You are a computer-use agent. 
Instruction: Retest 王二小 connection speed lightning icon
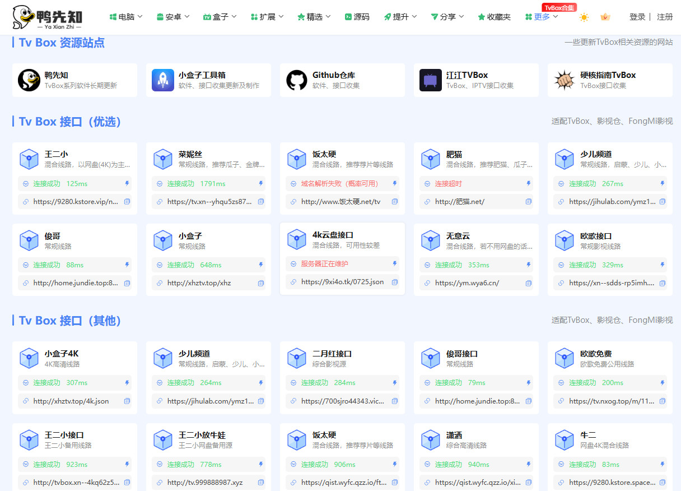127,183
